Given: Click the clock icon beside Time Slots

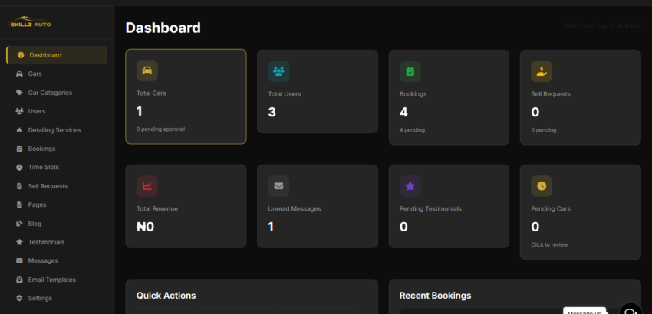Looking at the screenshot, I should click(19, 168).
